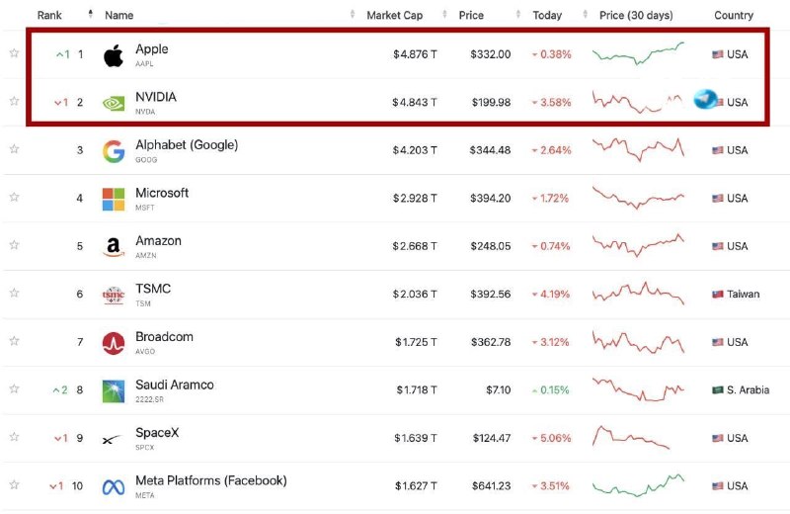The height and width of the screenshot is (514, 790).
Task: Open Meta Platforms (Facebook) link
Action: (210, 480)
